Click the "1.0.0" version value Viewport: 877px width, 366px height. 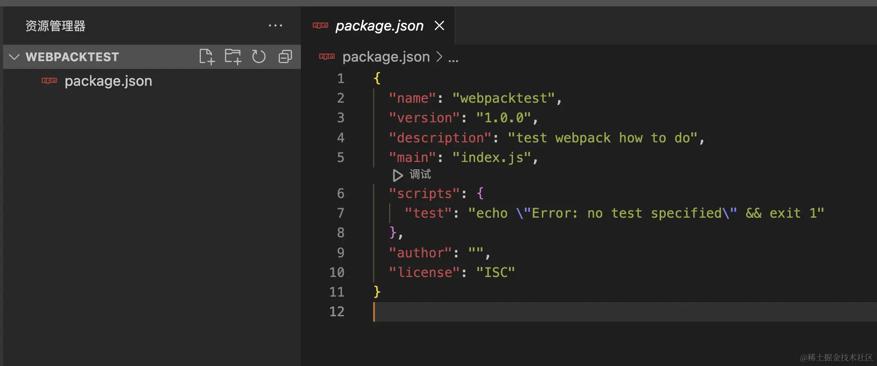click(x=503, y=118)
